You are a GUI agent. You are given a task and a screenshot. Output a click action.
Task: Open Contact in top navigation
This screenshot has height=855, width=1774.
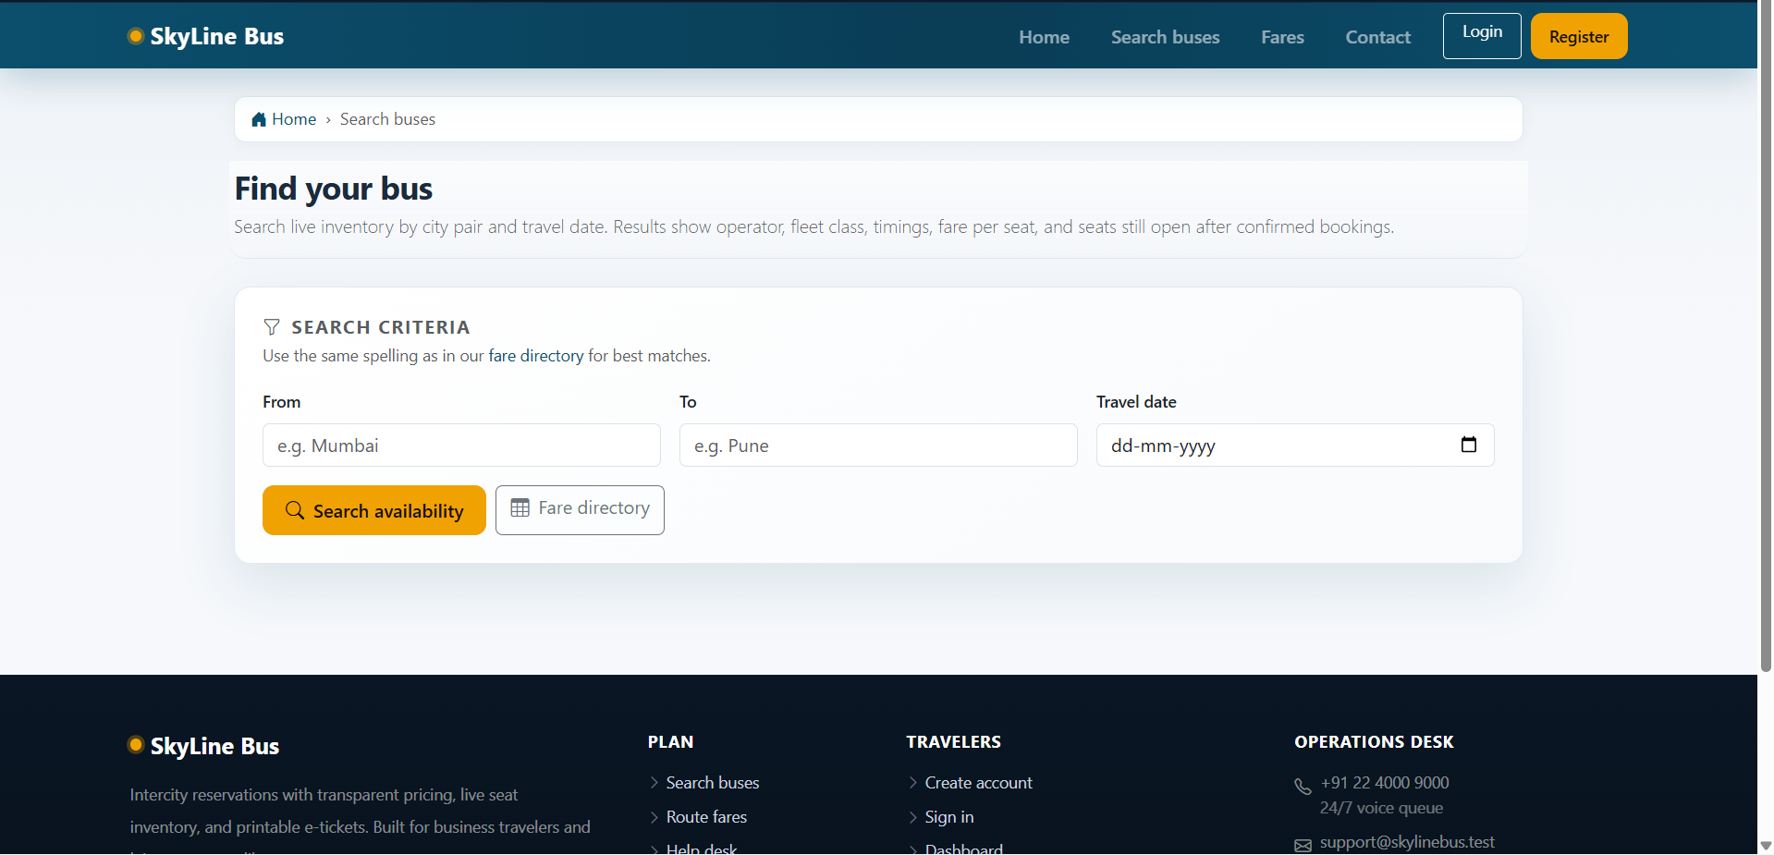(1377, 37)
